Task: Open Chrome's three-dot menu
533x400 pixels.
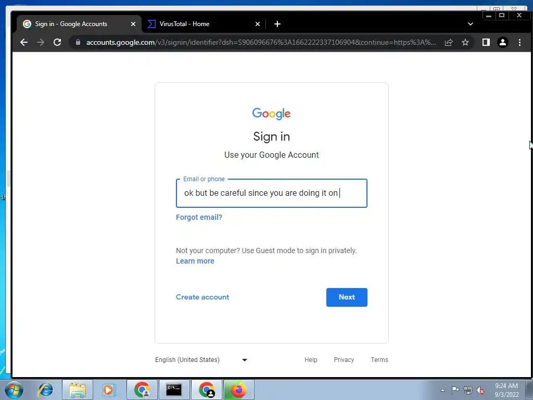Action: 519,42
